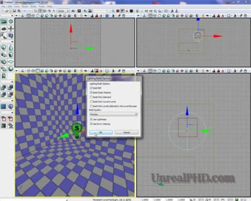251x201 pixels.
Task: Switch to Geometry mode in the toolbox
Action: (x=11, y=21)
